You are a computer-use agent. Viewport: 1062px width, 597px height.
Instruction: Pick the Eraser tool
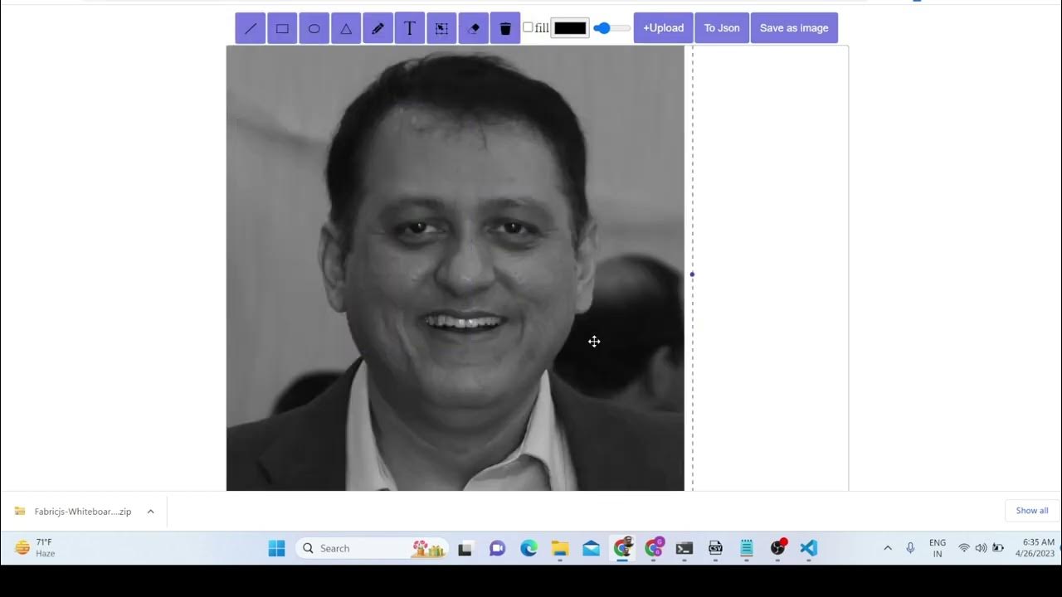[474, 28]
